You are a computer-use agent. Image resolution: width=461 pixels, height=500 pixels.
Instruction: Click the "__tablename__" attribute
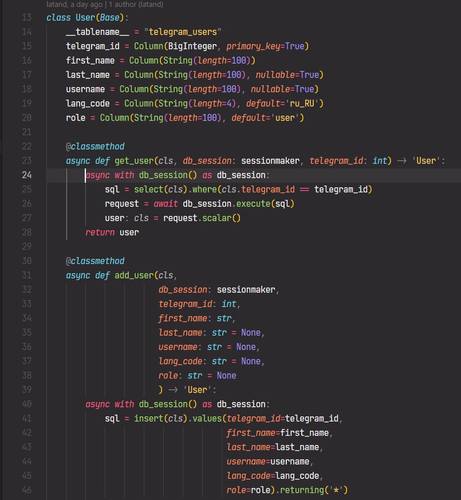point(97,32)
